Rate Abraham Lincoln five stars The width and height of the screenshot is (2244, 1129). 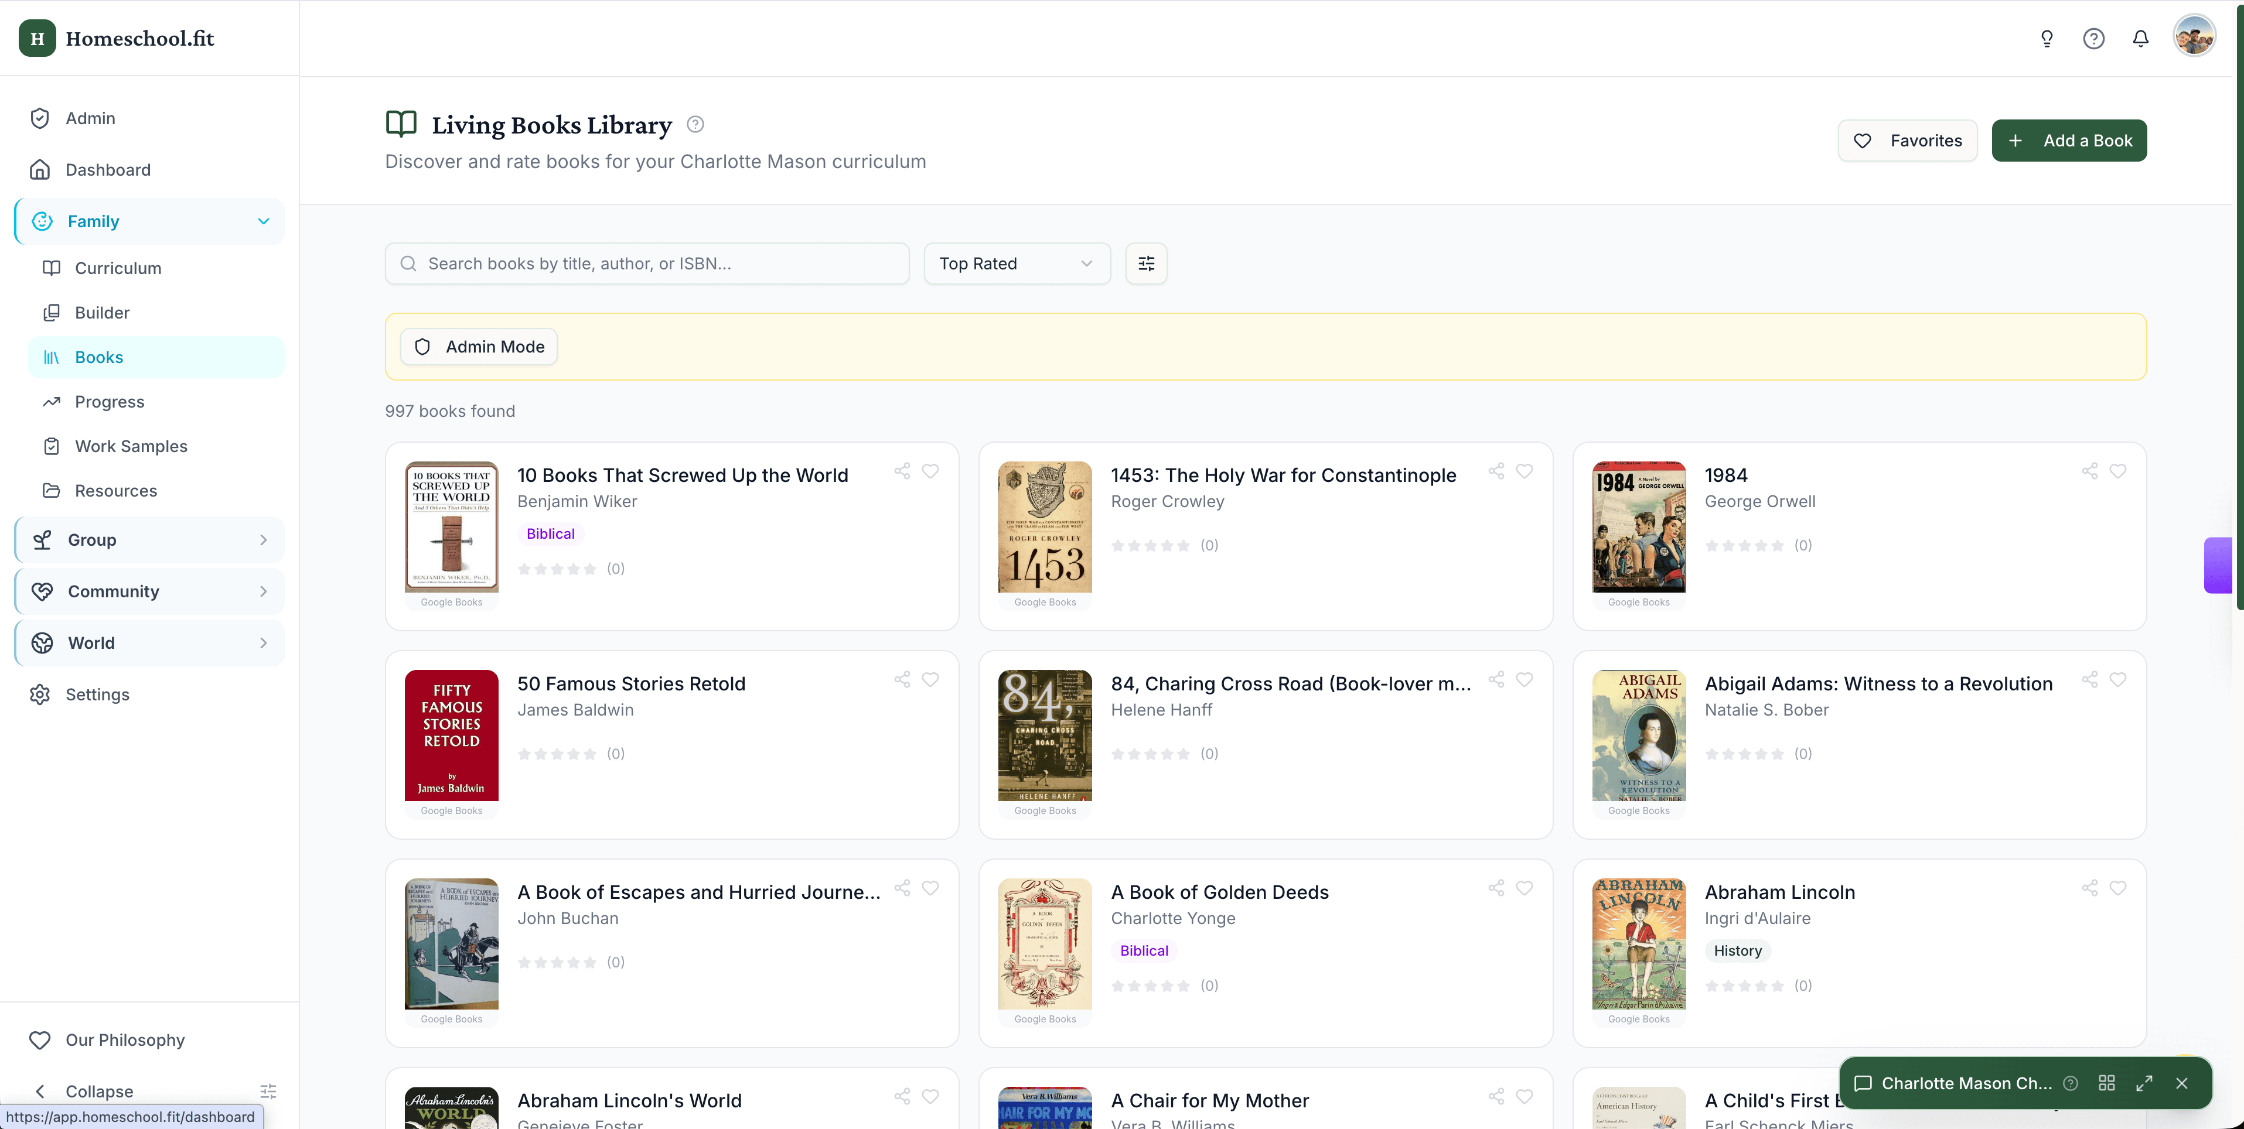point(1777,986)
